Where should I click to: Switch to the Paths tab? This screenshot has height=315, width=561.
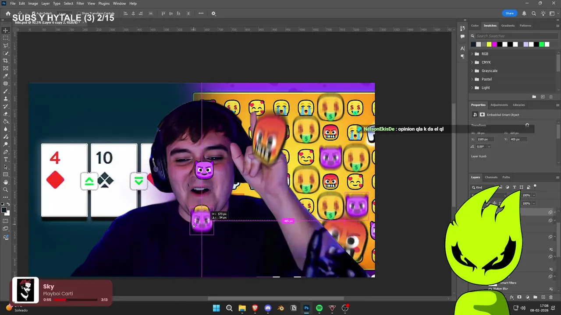(x=506, y=177)
